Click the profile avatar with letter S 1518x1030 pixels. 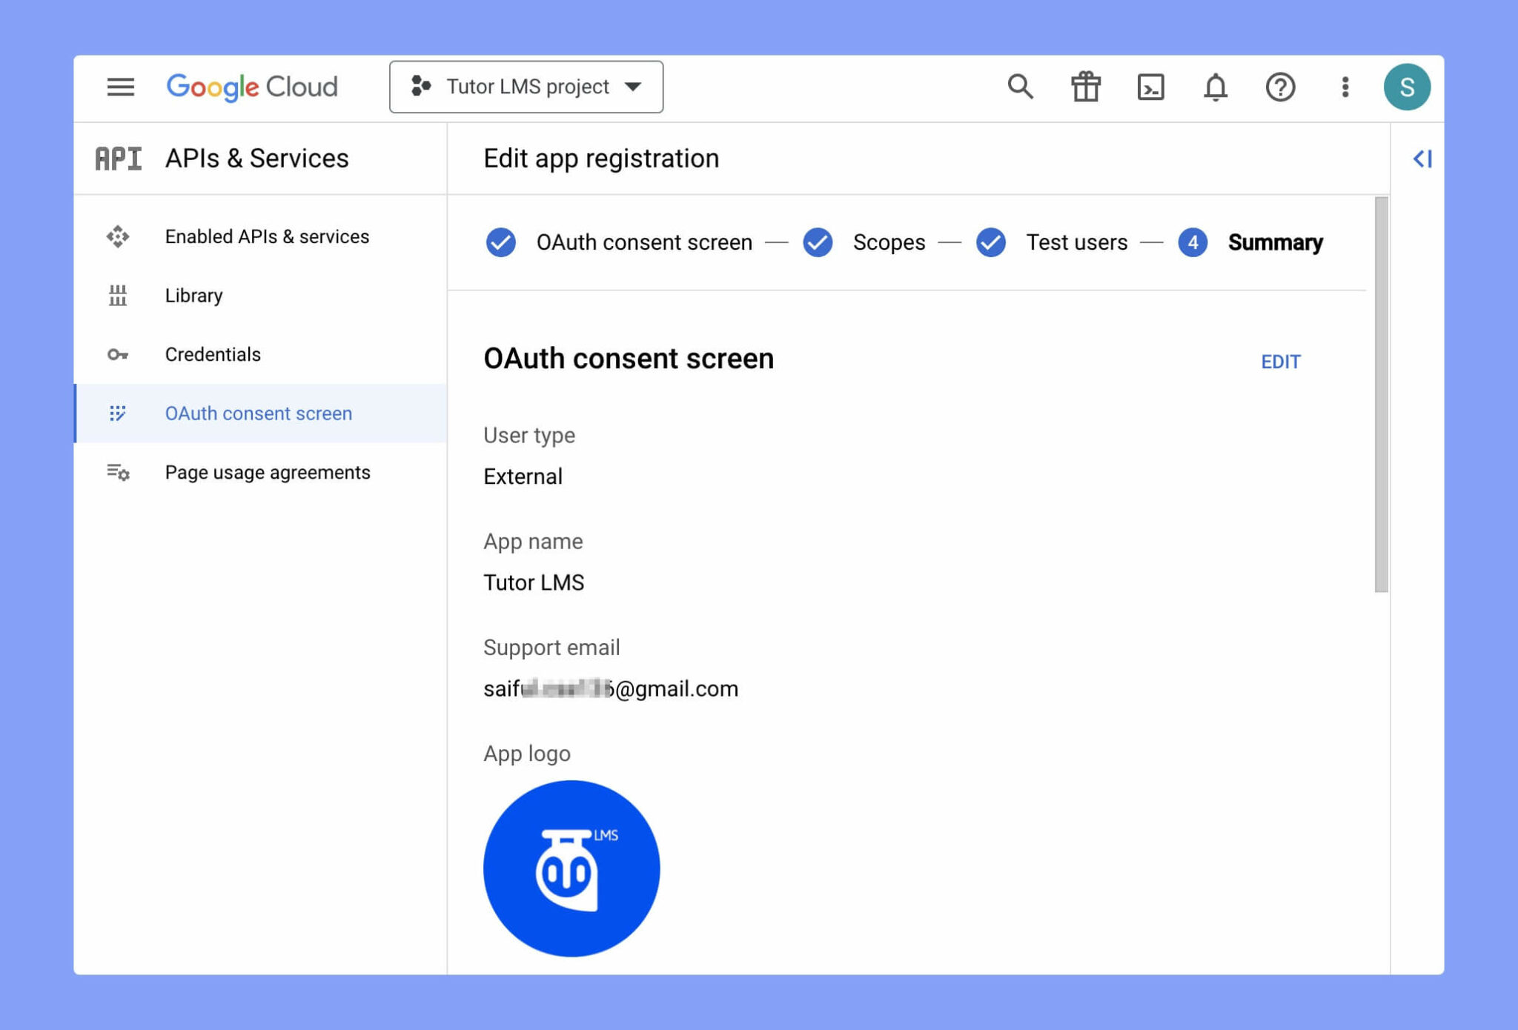tap(1408, 86)
